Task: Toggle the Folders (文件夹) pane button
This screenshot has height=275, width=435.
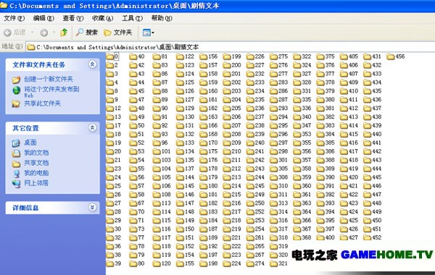Action: tap(117, 33)
